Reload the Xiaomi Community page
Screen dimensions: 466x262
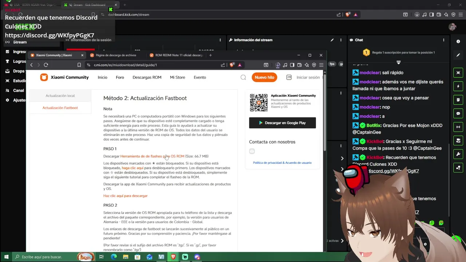[x=46, y=65]
